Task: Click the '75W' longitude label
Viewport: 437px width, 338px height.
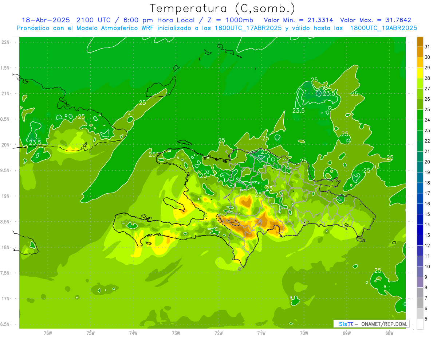Action: click(91, 333)
